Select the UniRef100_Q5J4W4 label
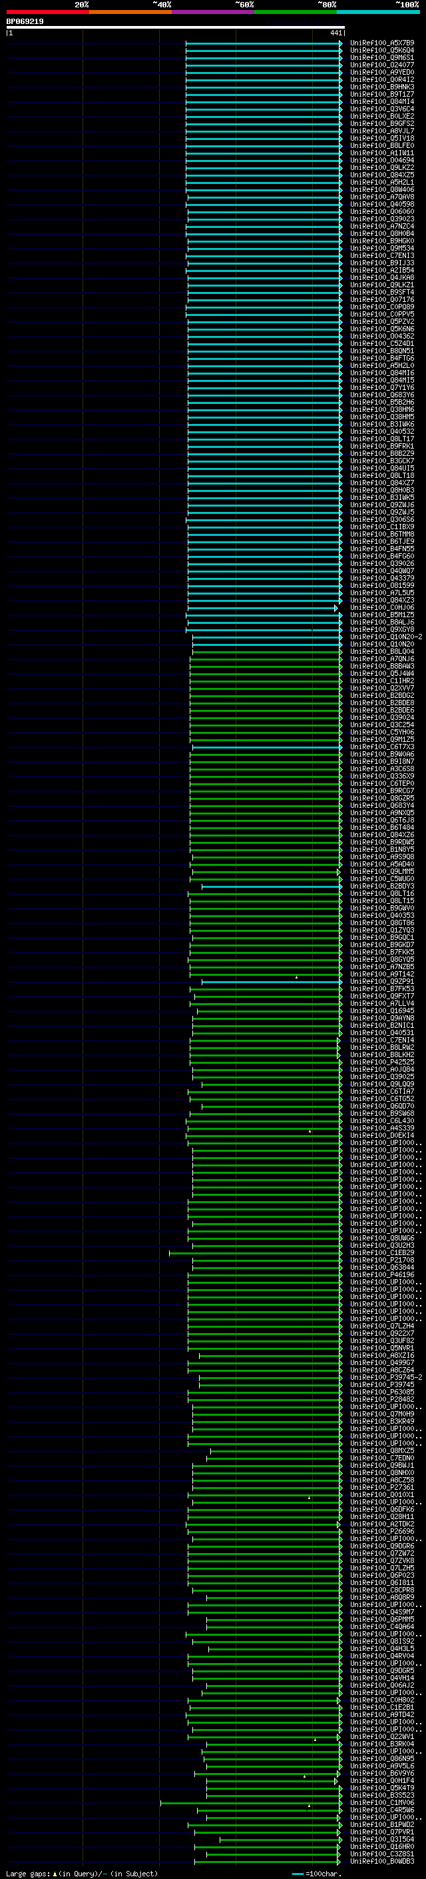The width and height of the screenshot is (426, 1879). click(381, 673)
